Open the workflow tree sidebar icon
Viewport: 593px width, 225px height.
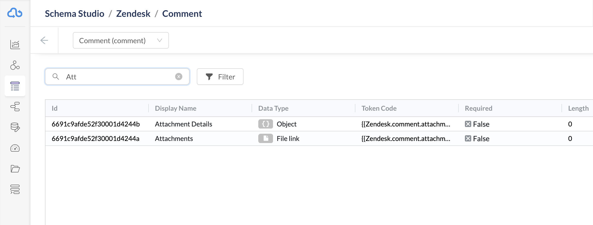point(15,107)
